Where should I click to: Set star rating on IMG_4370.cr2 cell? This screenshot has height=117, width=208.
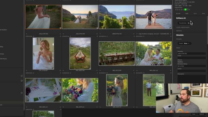click(66, 73)
